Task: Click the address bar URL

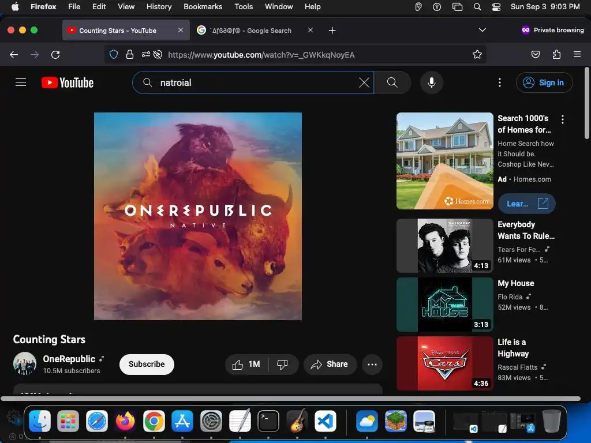Action: click(261, 55)
